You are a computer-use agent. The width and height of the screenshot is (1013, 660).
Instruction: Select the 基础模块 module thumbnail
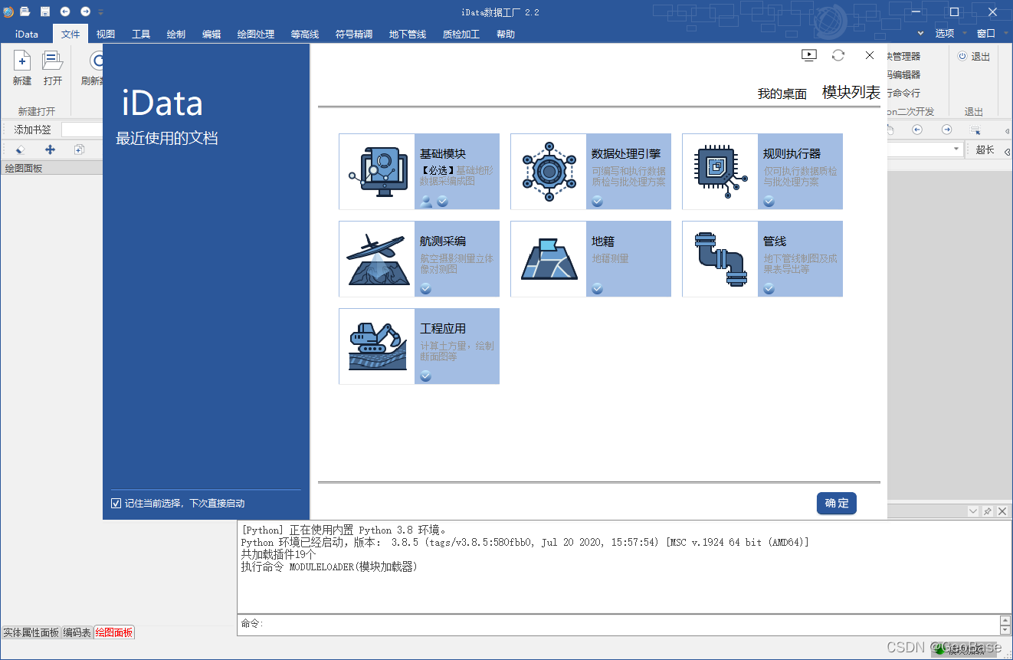377,172
